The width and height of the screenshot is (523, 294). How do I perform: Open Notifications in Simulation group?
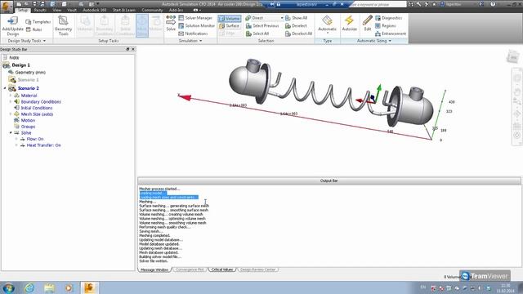pos(193,33)
